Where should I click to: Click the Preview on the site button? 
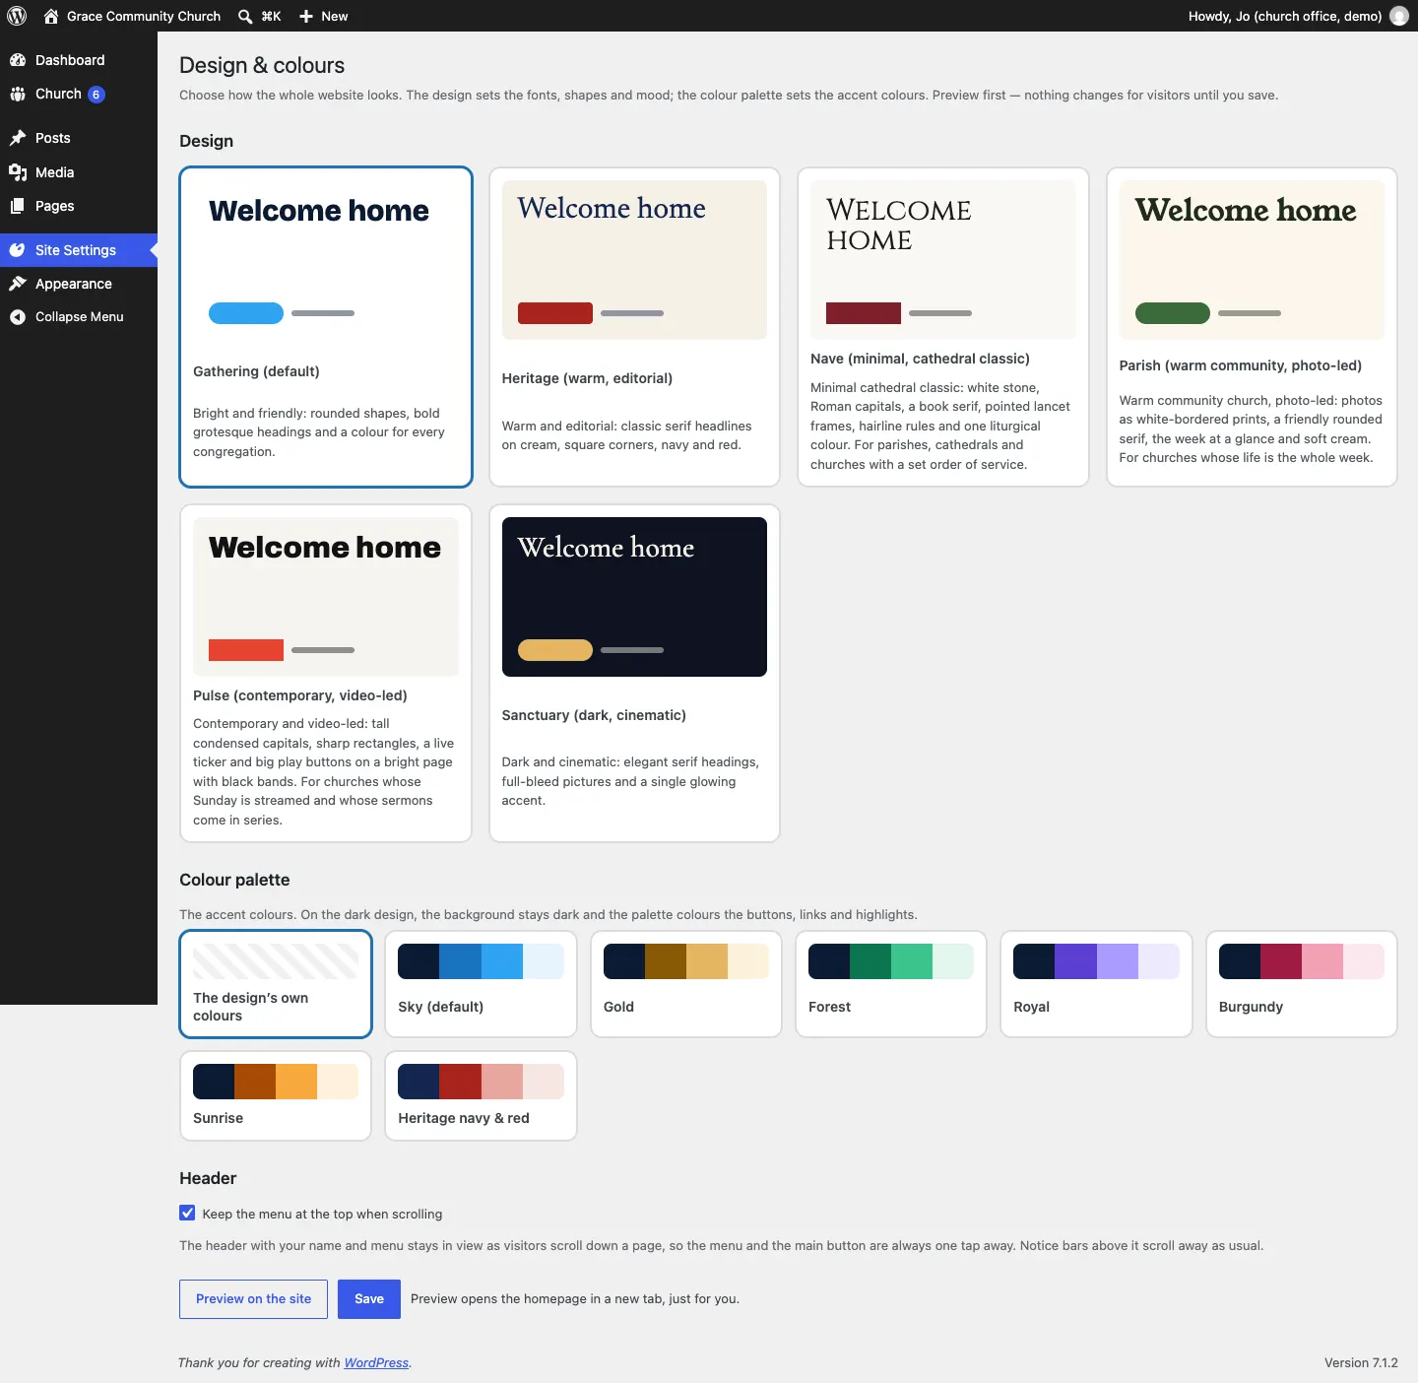point(254,1299)
